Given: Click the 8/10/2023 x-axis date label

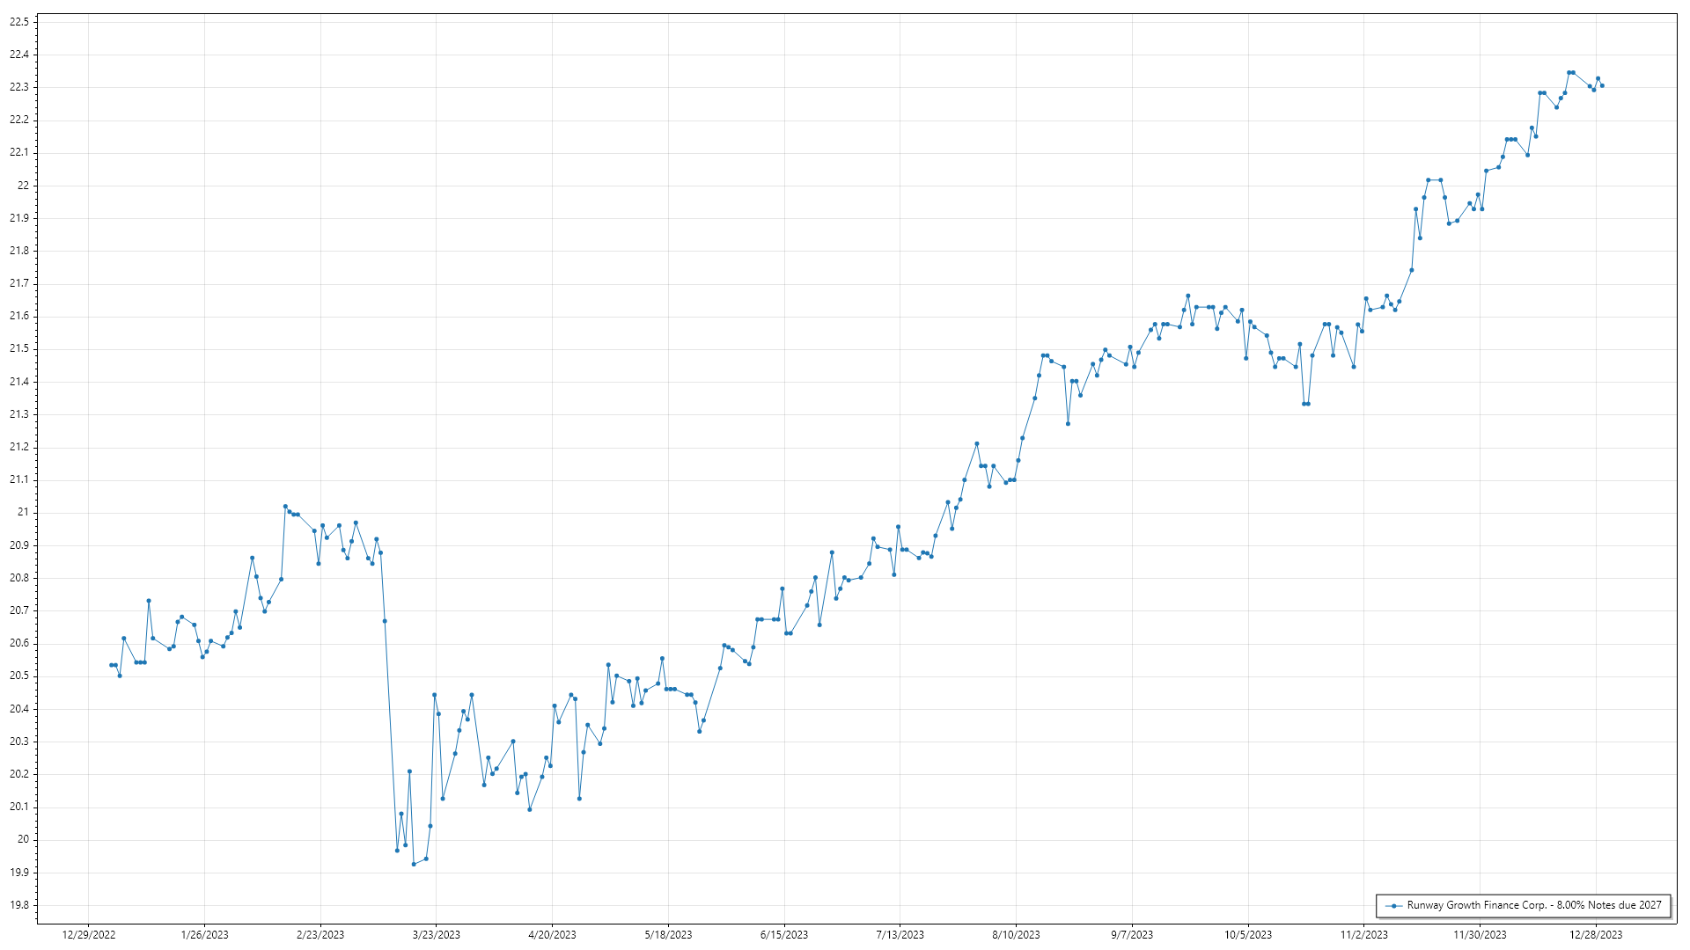Looking at the screenshot, I should pyautogui.click(x=1016, y=935).
